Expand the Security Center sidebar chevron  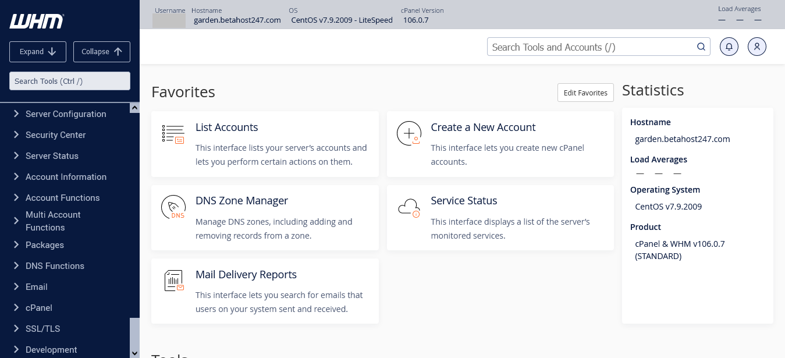click(16, 135)
